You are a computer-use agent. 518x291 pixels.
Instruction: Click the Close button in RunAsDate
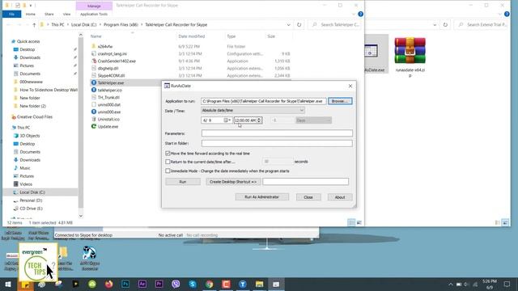point(308,197)
